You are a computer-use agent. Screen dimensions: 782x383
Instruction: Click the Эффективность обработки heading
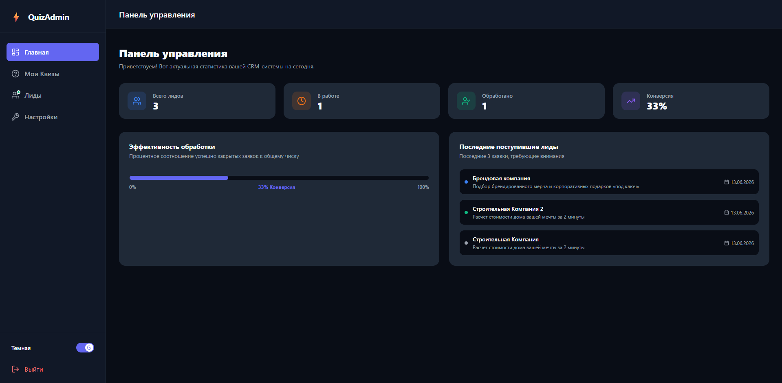[x=172, y=147]
